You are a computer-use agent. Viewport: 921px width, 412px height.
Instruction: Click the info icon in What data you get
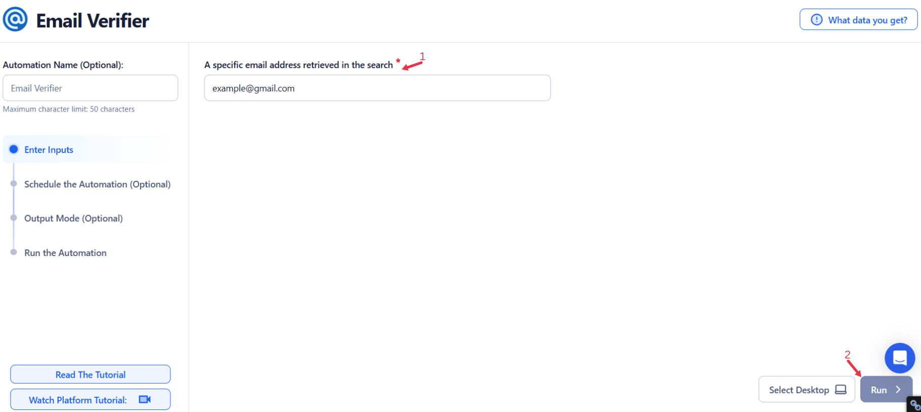pos(816,20)
